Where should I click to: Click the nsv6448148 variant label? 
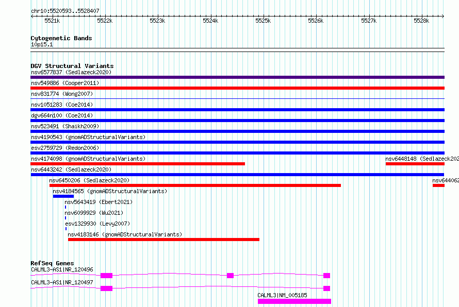(422, 159)
